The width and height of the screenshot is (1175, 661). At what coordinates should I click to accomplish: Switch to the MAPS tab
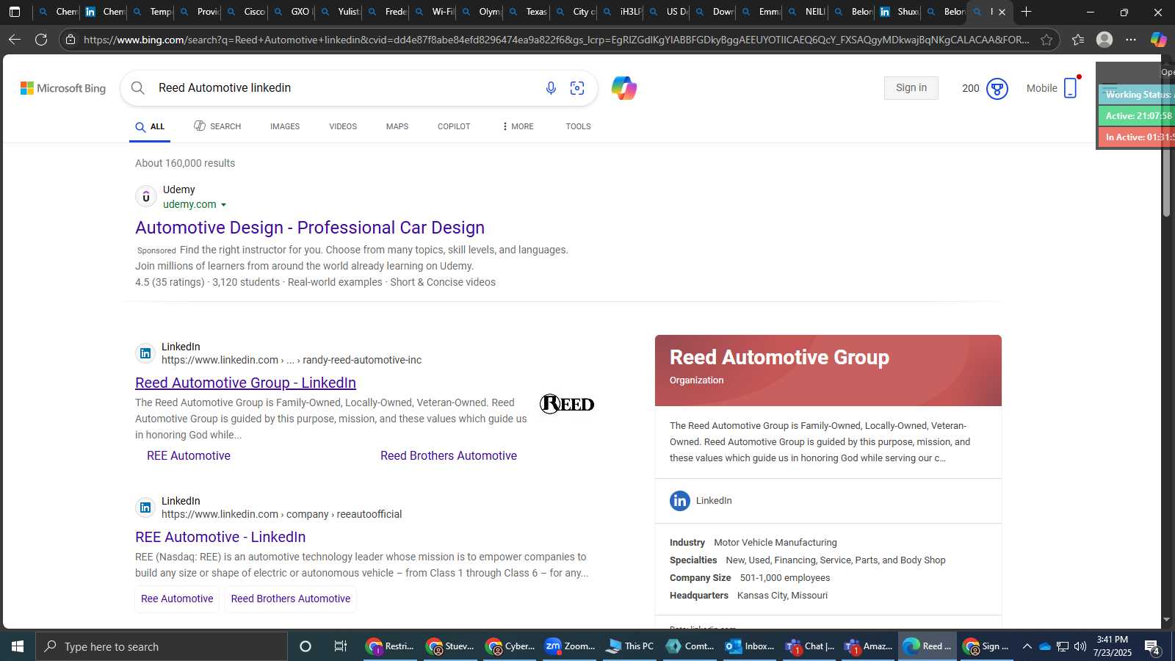[397, 126]
